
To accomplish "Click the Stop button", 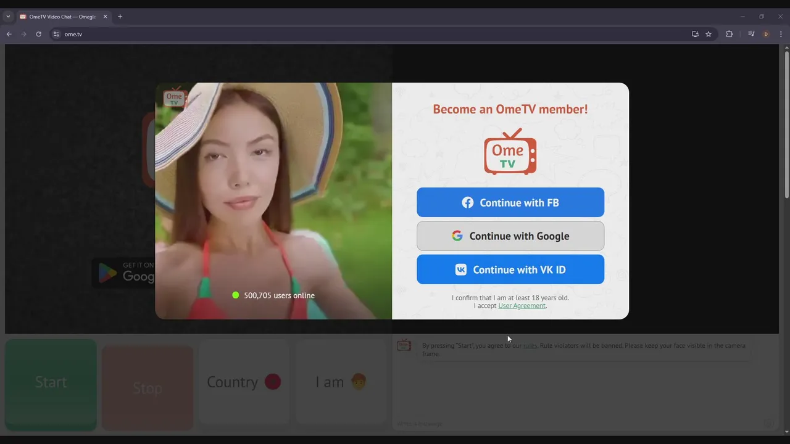I will 148,388.
